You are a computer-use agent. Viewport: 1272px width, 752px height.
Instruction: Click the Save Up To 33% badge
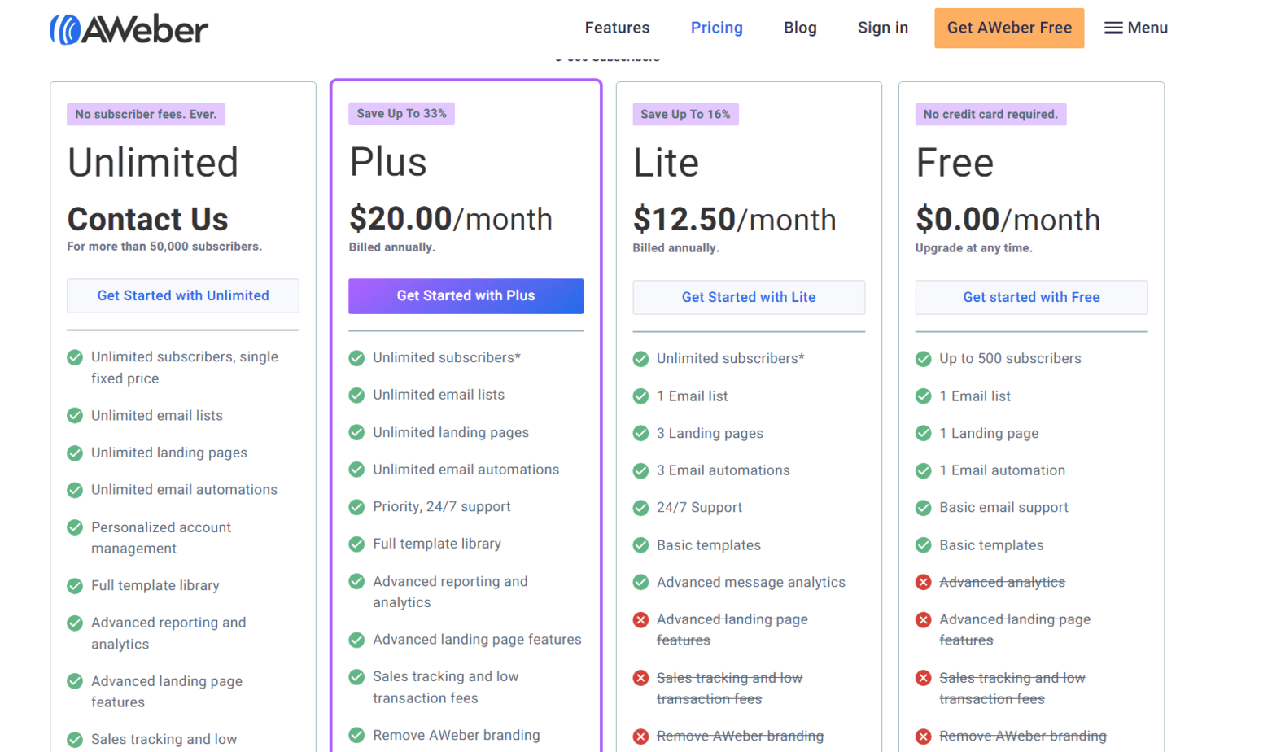click(x=401, y=113)
